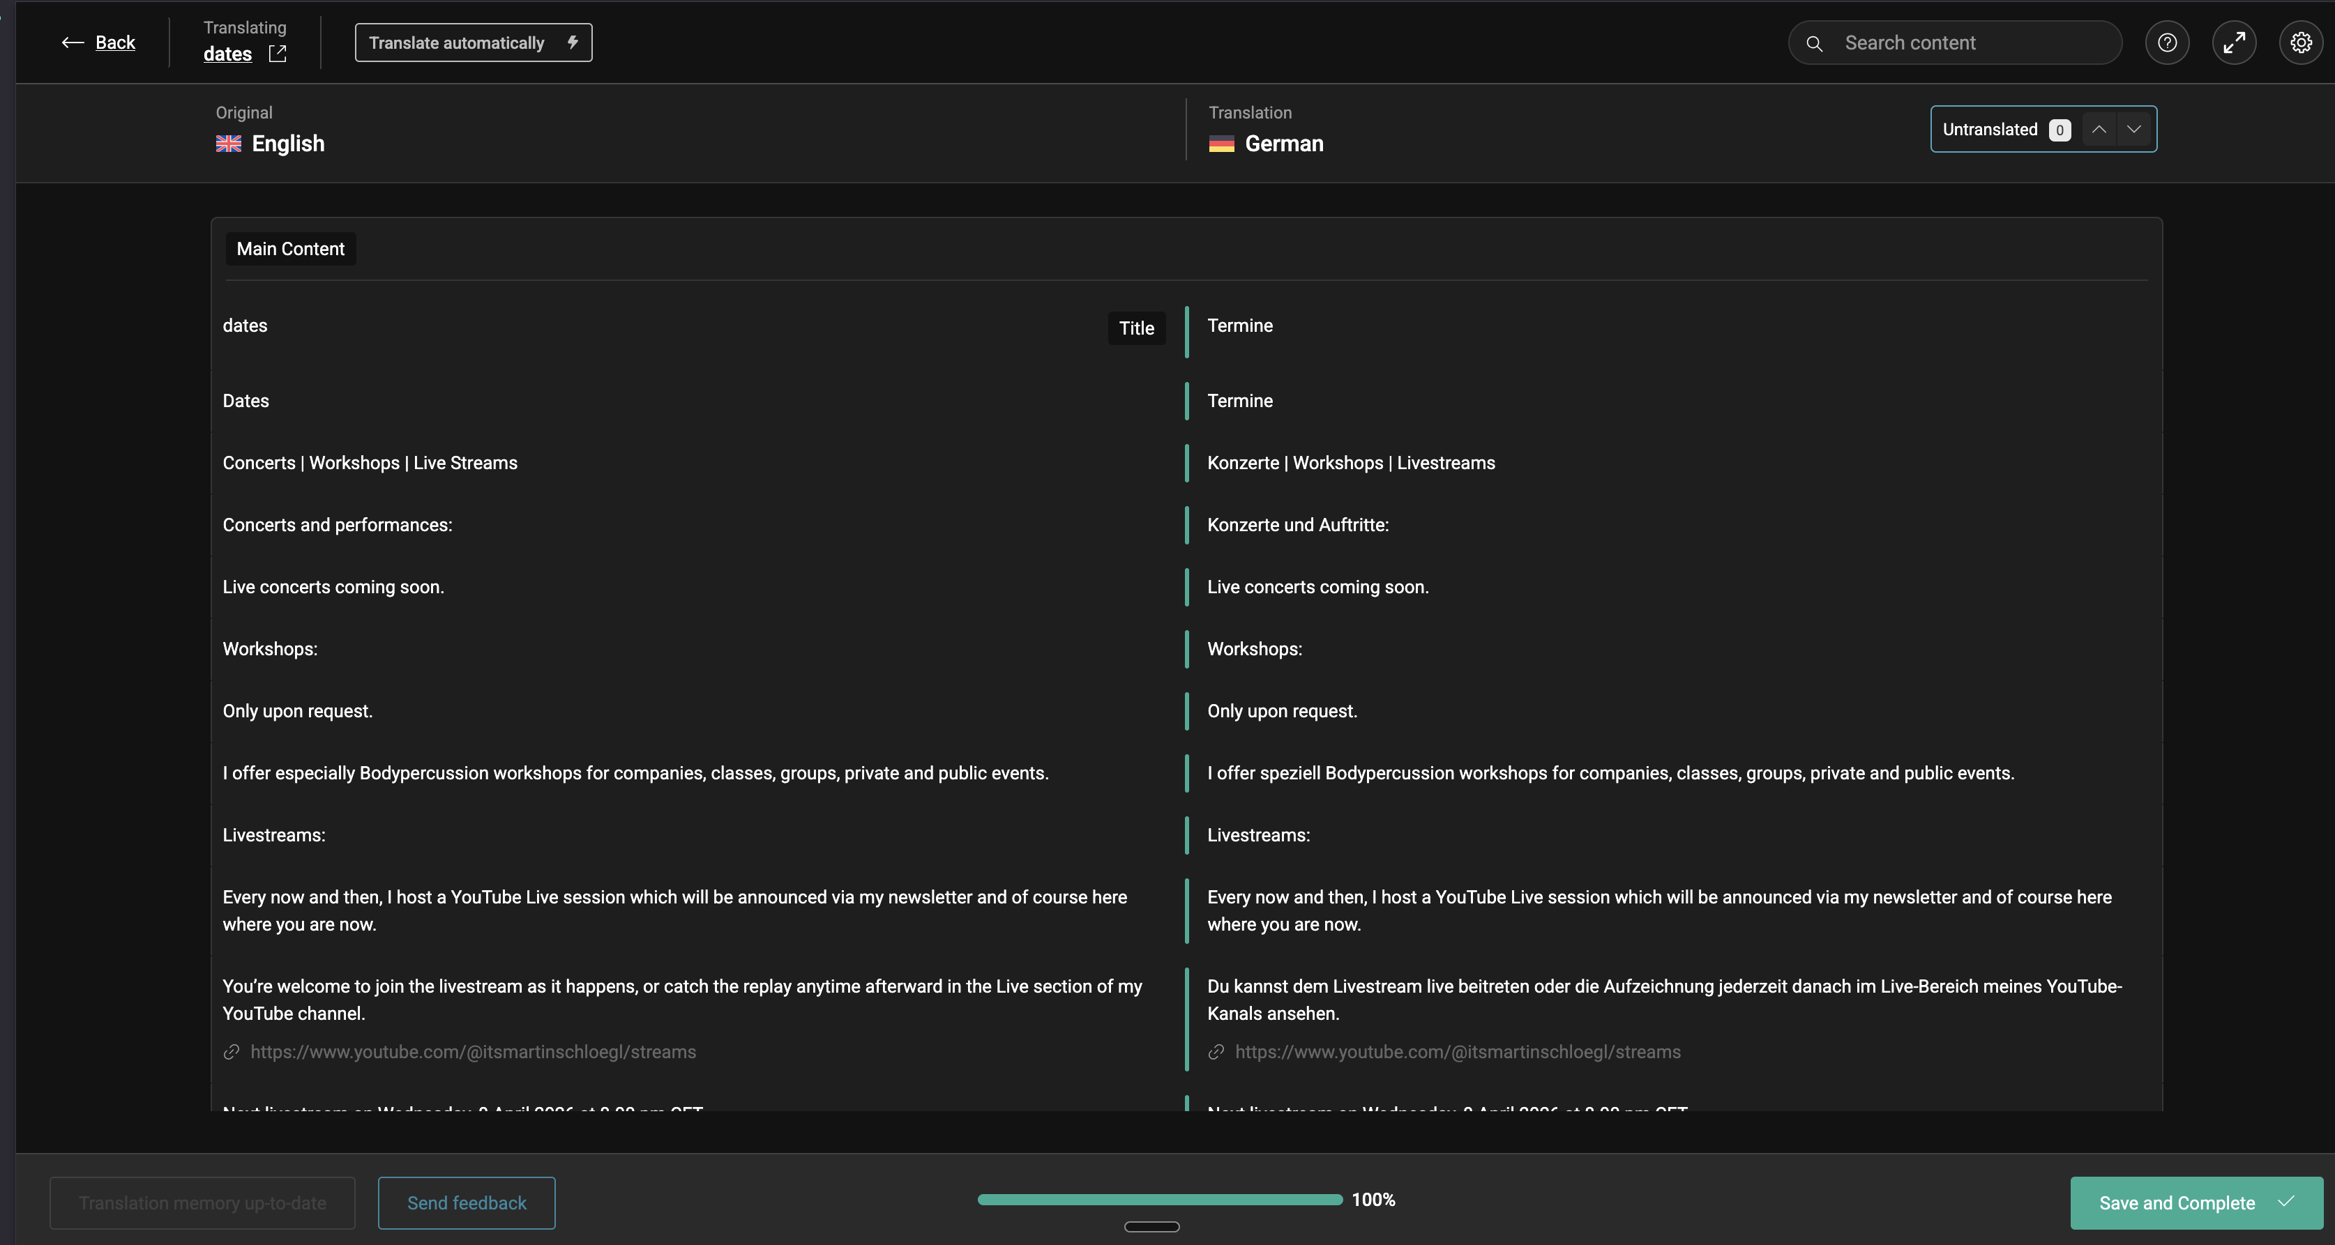Edit the 'Konzerte und Auftritte:' translation field
The image size is (2335, 1245).
click(x=1297, y=526)
